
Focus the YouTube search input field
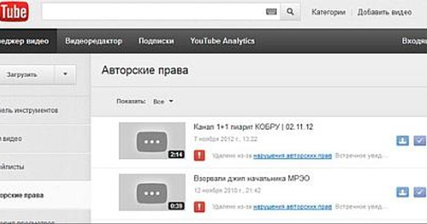pyautogui.click(x=153, y=12)
